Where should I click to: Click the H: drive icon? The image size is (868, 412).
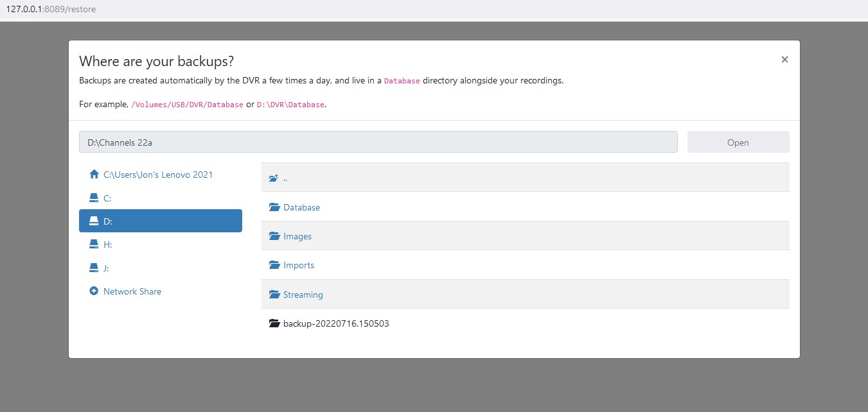pyautogui.click(x=94, y=245)
